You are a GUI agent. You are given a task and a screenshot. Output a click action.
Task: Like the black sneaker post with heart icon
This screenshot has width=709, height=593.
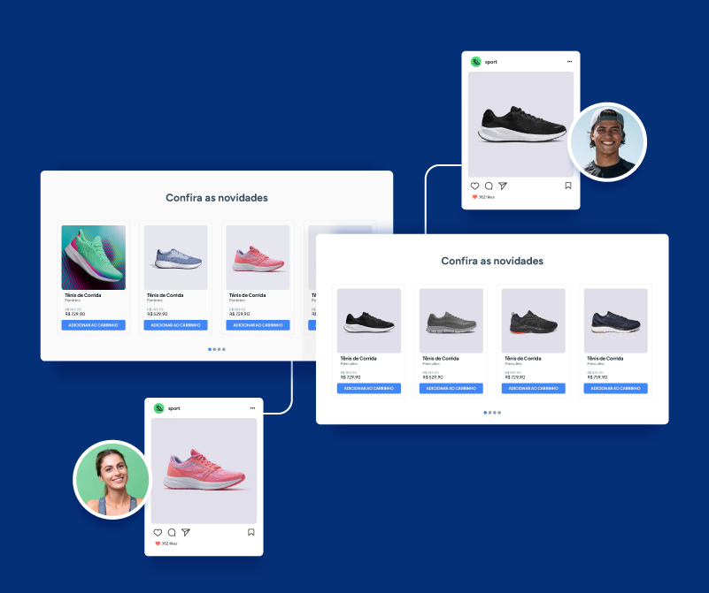[x=475, y=186]
